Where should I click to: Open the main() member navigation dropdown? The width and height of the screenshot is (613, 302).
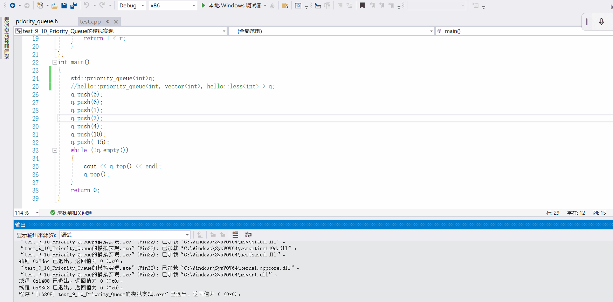pyautogui.click(x=524, y=31)
